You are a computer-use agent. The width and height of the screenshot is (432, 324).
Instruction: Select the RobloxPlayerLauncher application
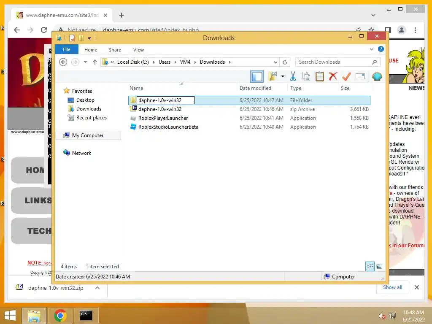point(249,118)
